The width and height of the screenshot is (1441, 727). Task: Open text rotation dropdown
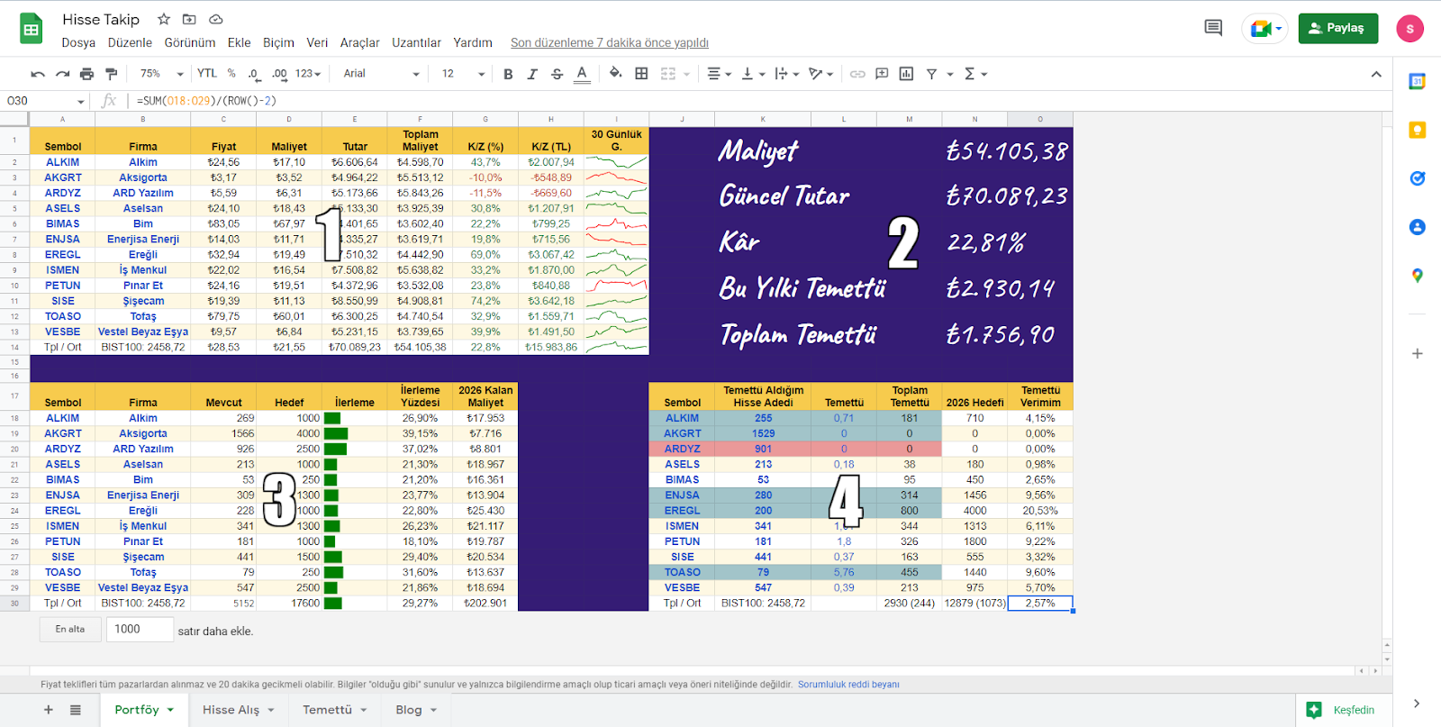[x=820, y=74]
